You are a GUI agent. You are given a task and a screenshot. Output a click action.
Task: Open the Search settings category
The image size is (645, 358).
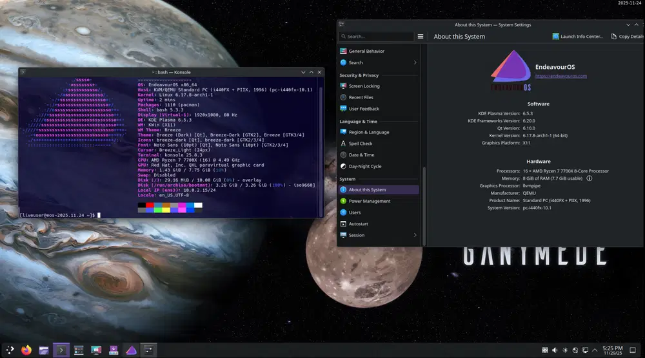click(x=379, y=63)
